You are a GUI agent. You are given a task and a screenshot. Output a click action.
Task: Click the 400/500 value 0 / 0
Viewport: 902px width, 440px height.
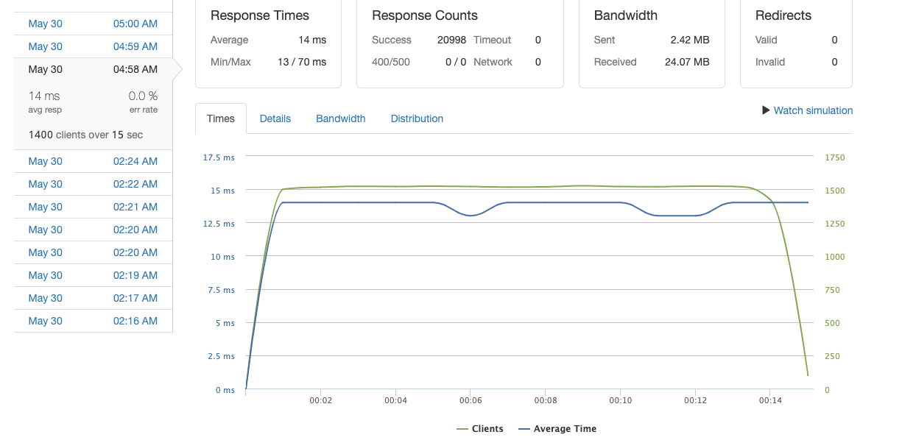click(x=456, y=62)
